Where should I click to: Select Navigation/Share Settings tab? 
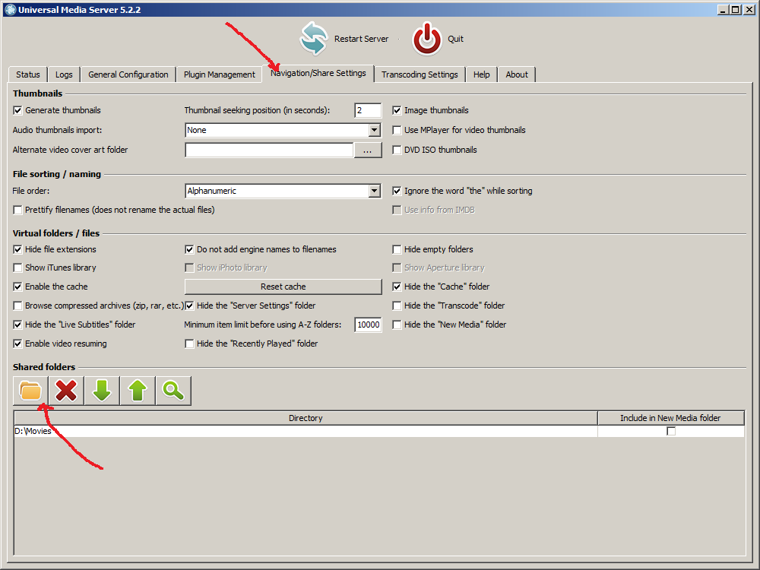(x=318, y=73)
